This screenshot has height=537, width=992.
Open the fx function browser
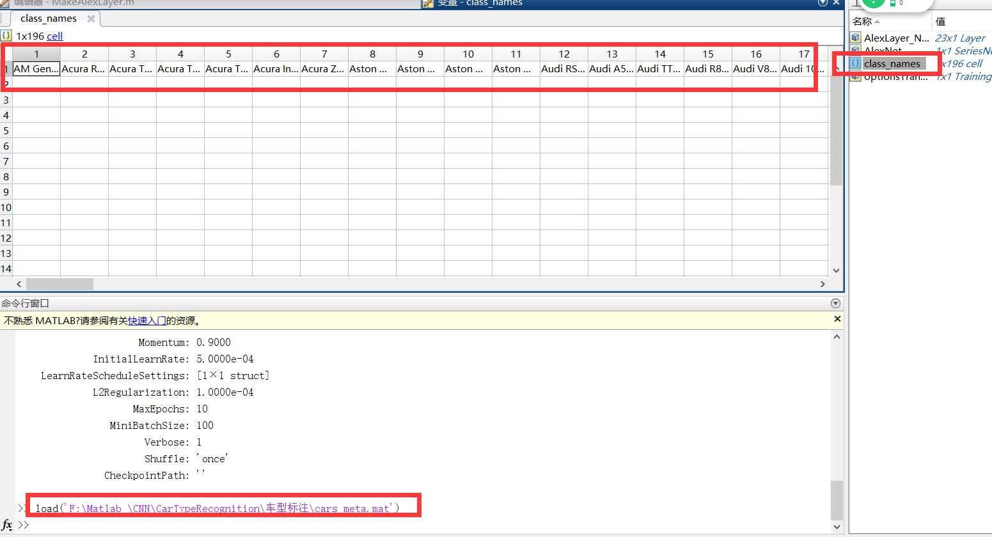(x=7, y=525)
